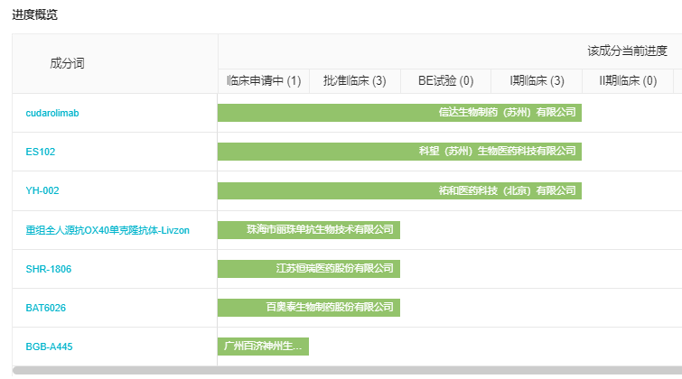Click the 广州百济神州生... progress bar
This screenshot has height=379, width=682.
pyautogui.click(x=263, y=347)
